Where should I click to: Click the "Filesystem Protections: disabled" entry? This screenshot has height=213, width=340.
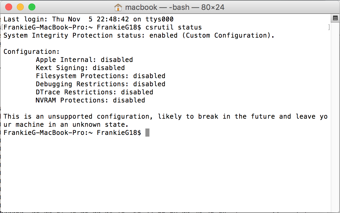(x=100, y=76)
